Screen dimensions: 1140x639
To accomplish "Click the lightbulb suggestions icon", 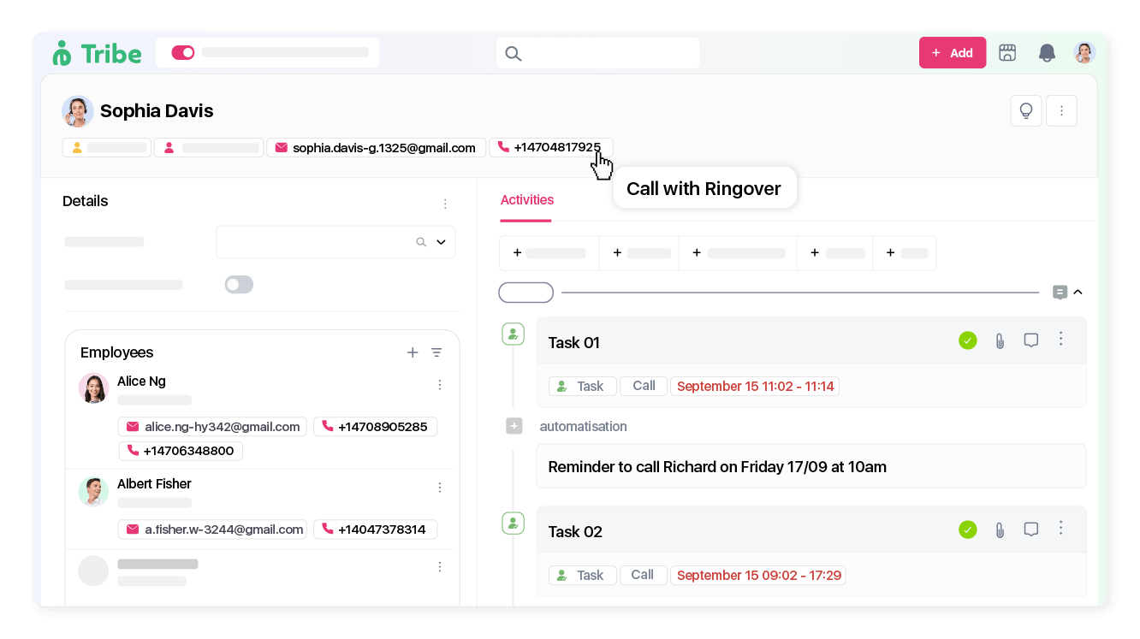I will (x=1026, y=110).
